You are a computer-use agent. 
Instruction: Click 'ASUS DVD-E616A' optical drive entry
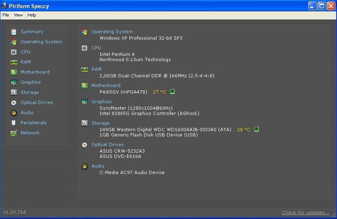[x=121, y=156]
